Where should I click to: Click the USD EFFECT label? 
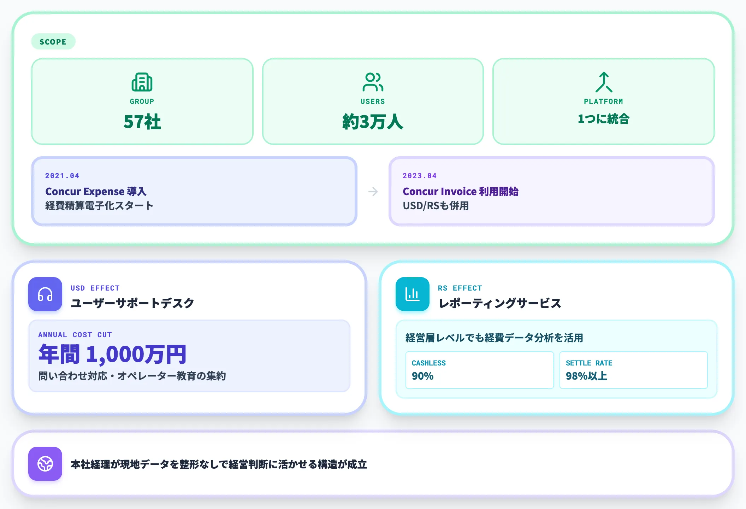tap(95, 288)
